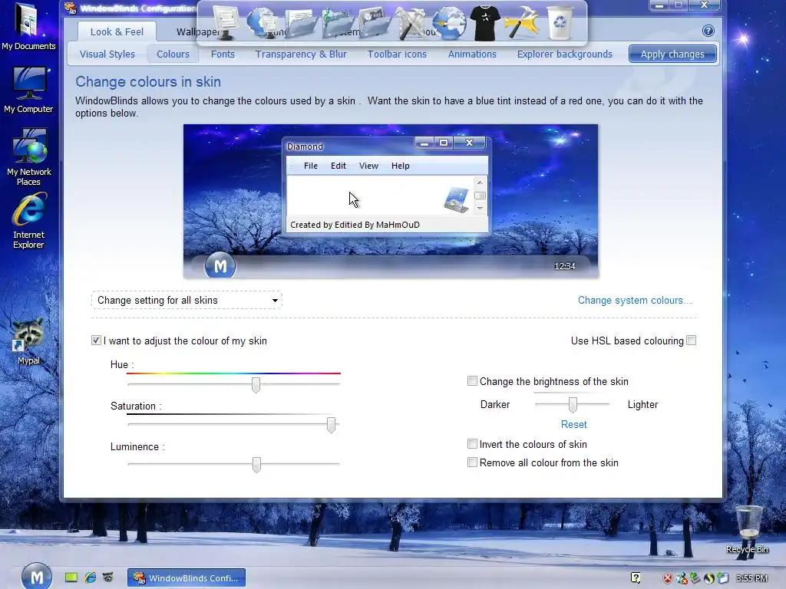The width and height of the screenshot is (786, 589).
Task: Open the Transparency & Blur subtab
Action: 301,54
